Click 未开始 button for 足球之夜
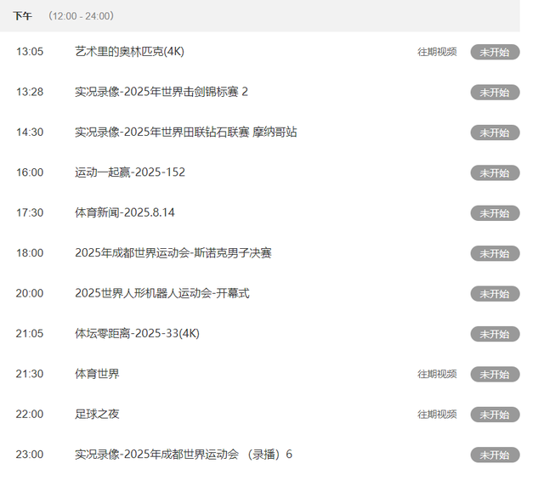This screenshot has width=544, height=486. (495, 414)
